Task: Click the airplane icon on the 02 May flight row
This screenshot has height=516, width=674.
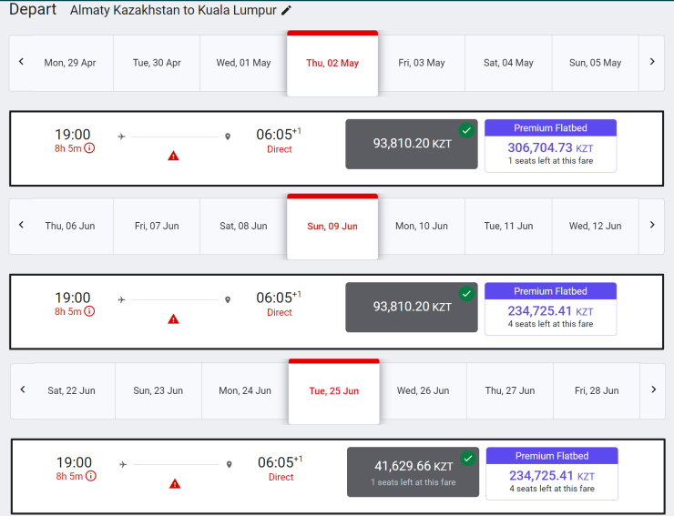Action: (122, 137)
